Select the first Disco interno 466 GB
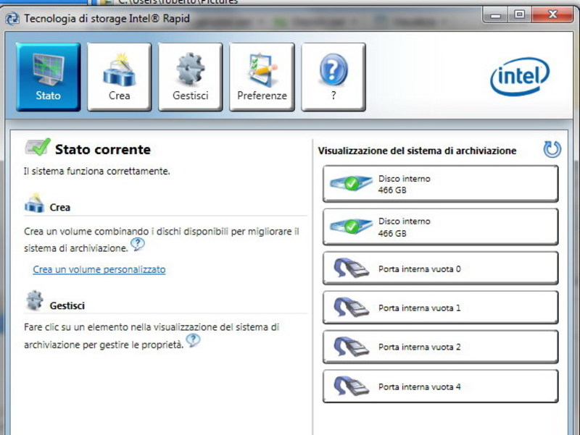The image size is (580, 435). pos(440,184)
